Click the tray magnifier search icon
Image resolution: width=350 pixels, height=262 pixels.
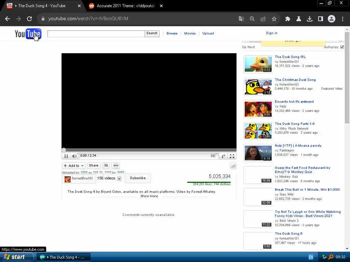pyautogui.click(x=331, y=257)
